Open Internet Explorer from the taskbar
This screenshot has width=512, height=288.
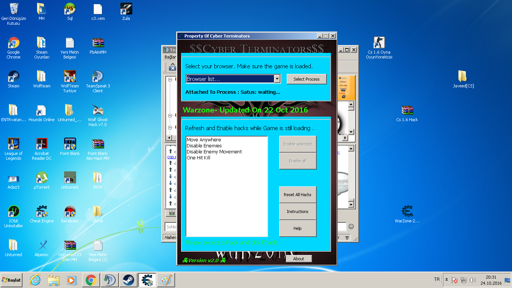click(x=35, y=280)
